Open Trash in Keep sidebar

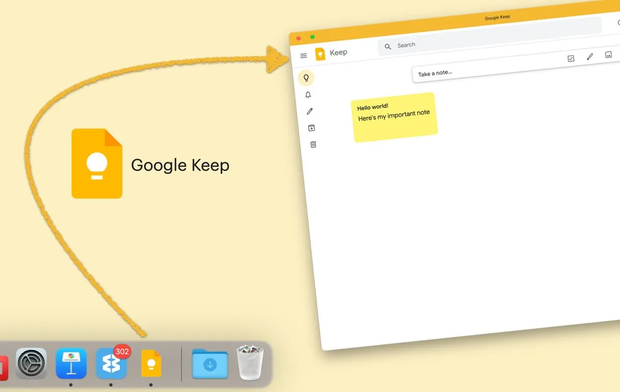pos(313,144)
